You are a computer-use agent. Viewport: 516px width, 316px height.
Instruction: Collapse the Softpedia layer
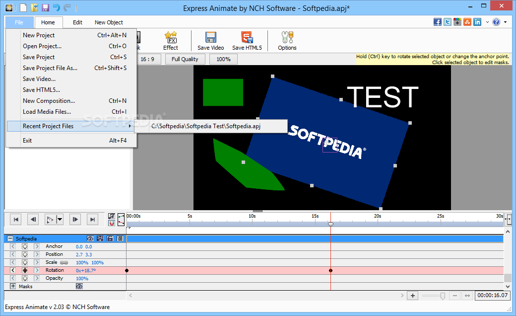click(x=10, y=238)
